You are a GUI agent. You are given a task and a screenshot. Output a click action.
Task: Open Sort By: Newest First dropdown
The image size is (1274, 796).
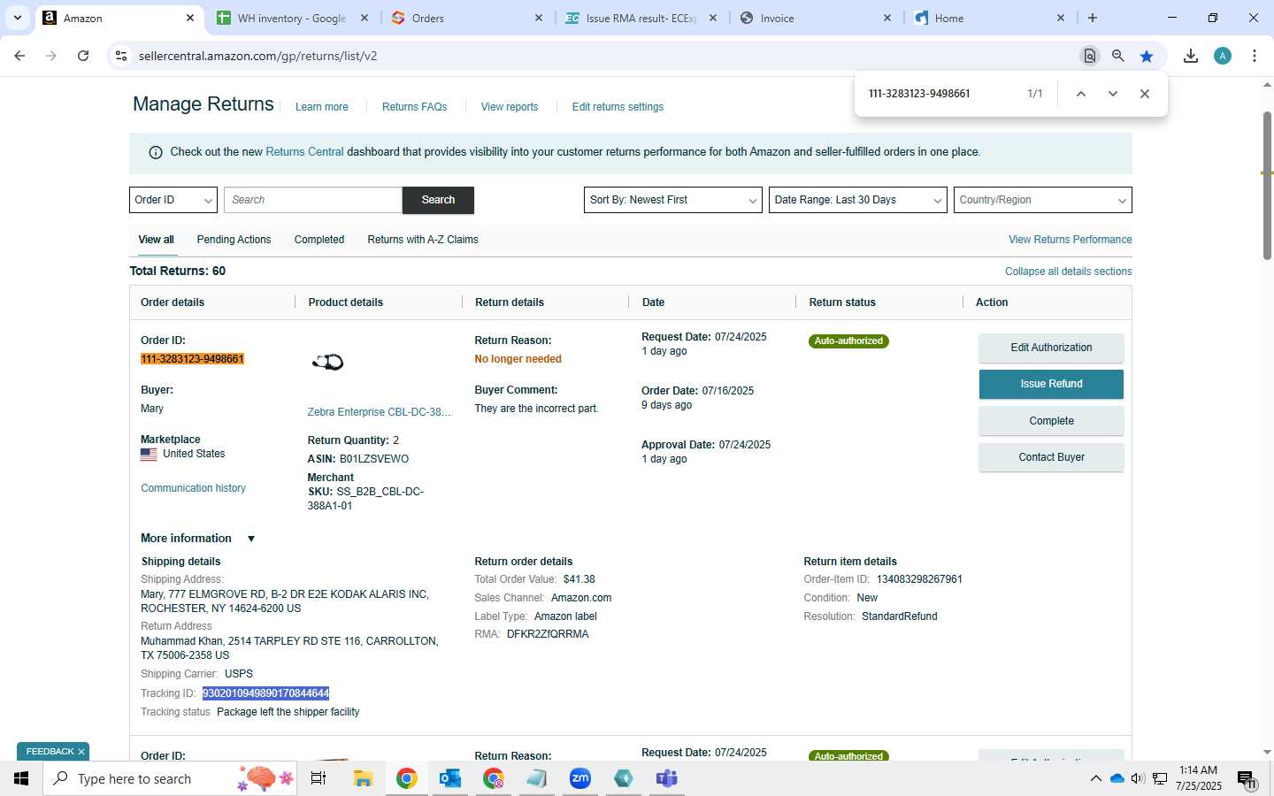673,200
